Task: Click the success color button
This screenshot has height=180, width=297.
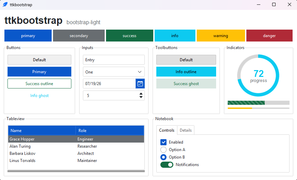Action: pos(129,35)
